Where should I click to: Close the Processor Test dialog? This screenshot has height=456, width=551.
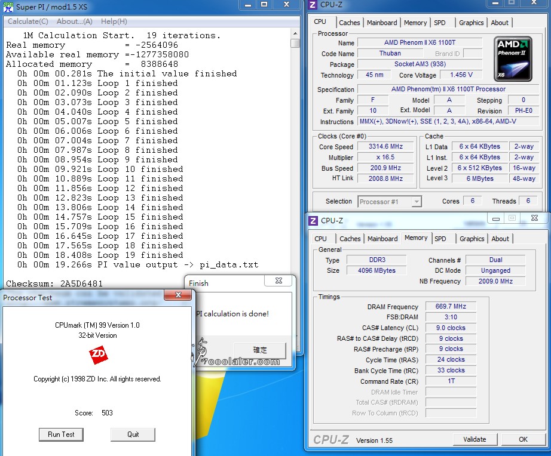[178, 295]
